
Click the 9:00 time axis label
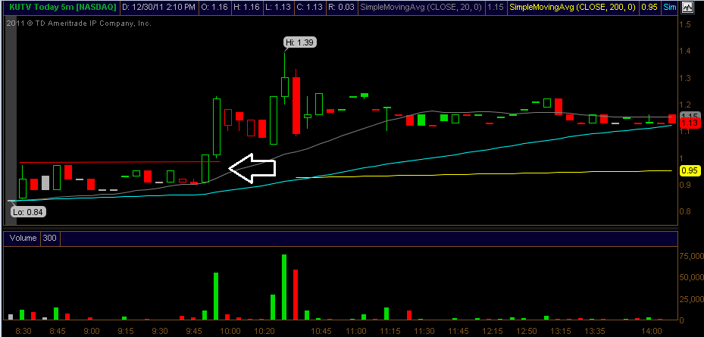pyautogui.click(x=92, y=331)
